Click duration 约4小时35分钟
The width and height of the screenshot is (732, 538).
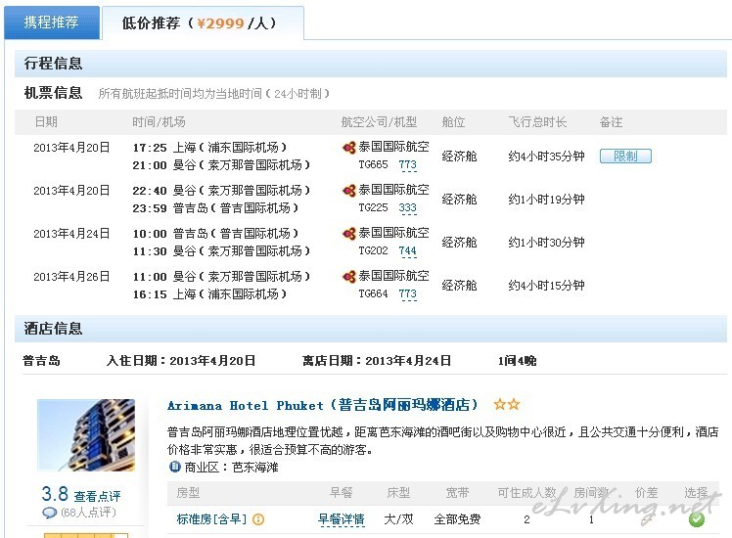click(546, 157)
